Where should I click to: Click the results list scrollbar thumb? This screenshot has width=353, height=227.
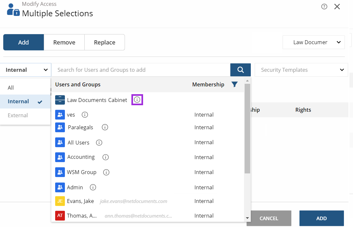(248, 129)
